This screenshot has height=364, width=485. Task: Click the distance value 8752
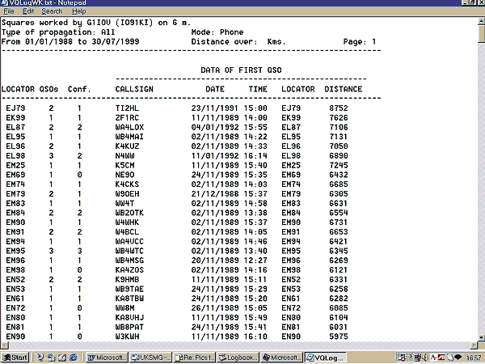(339, 108)
